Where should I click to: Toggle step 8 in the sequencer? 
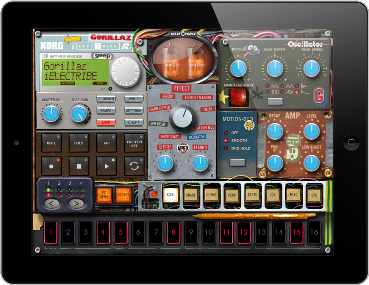(174, 232)
